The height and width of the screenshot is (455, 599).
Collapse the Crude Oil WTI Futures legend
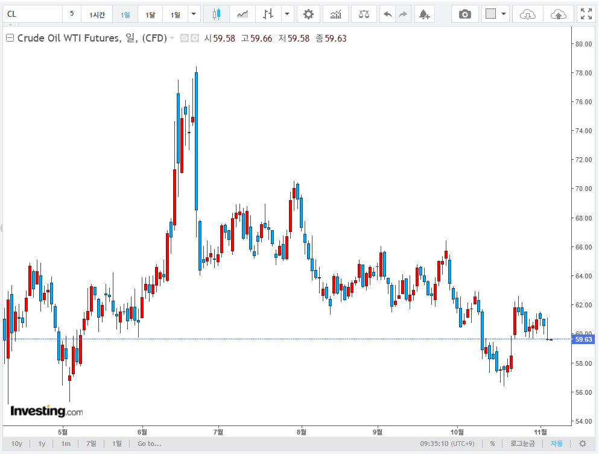[10, 39]
